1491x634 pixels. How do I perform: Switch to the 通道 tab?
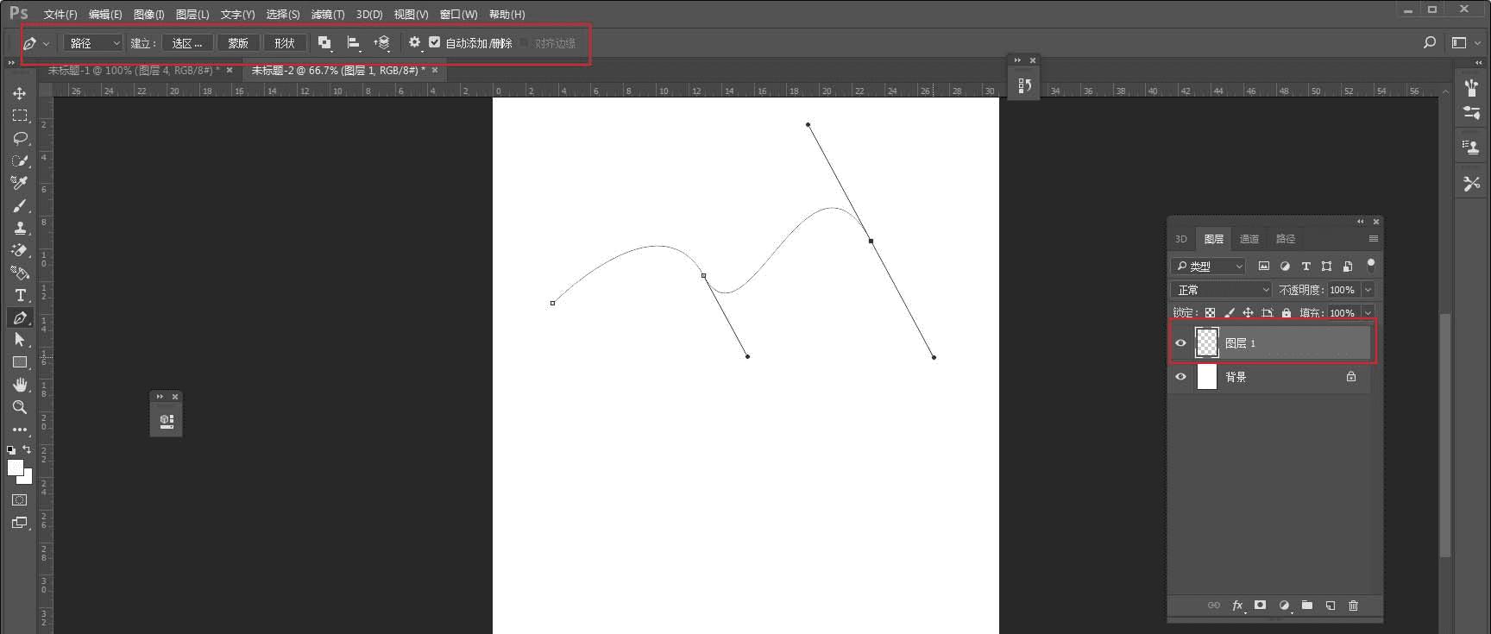tap(1249, 239)
